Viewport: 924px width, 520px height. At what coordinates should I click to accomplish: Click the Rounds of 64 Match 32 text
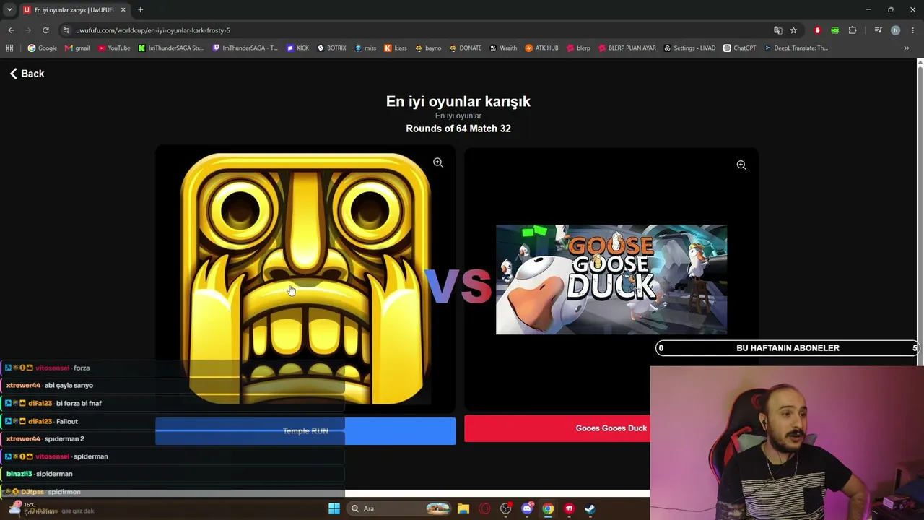458,129
